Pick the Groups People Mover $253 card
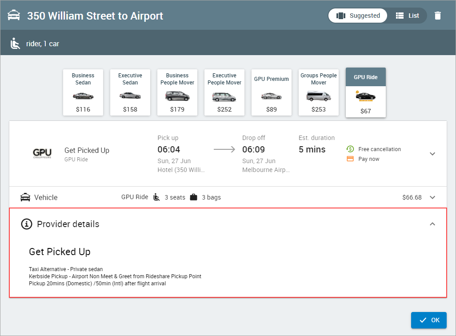 pyautogui.click(x=319, y=92)
